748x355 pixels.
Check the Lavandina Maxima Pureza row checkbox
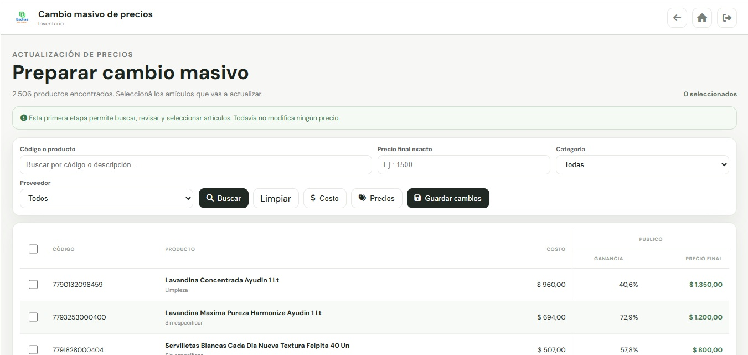coord(33,317)
